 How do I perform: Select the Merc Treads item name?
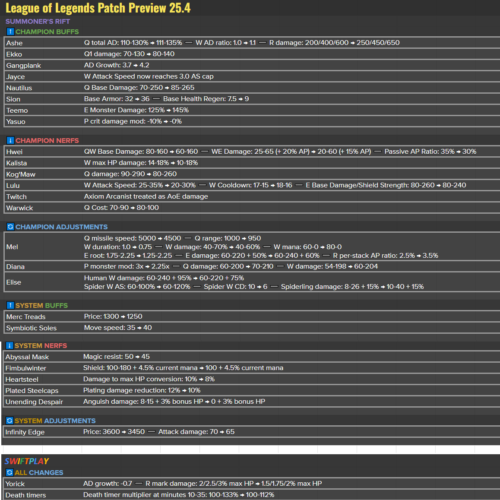[x=26, y=316]
